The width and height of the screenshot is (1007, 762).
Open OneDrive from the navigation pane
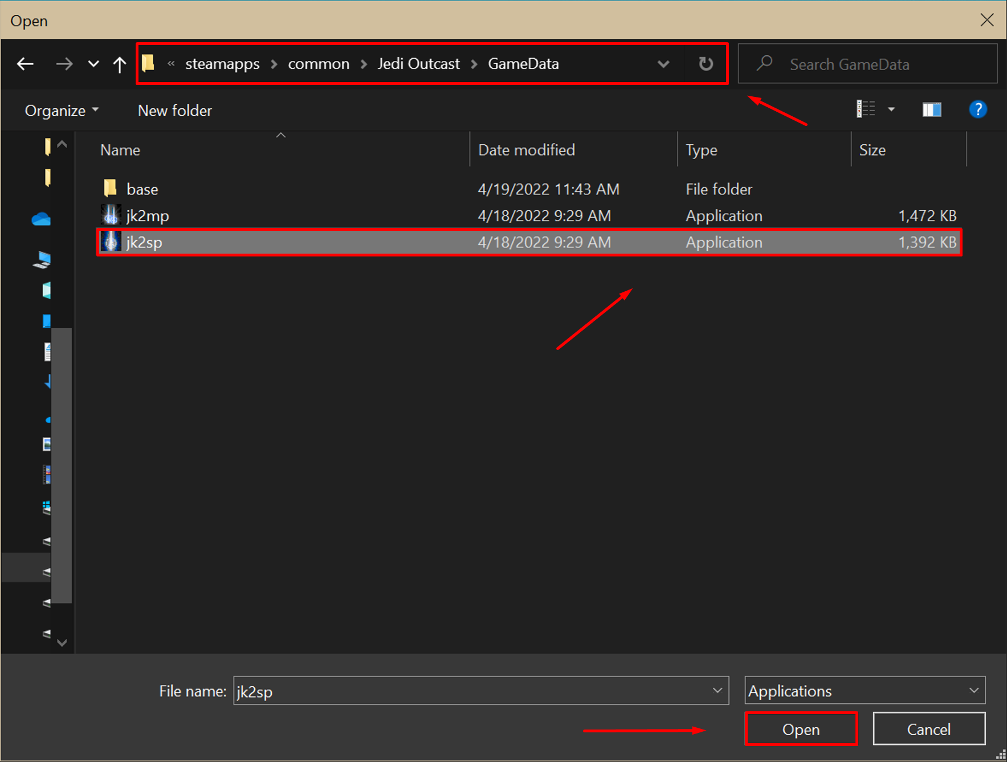[x=42, y=219]
